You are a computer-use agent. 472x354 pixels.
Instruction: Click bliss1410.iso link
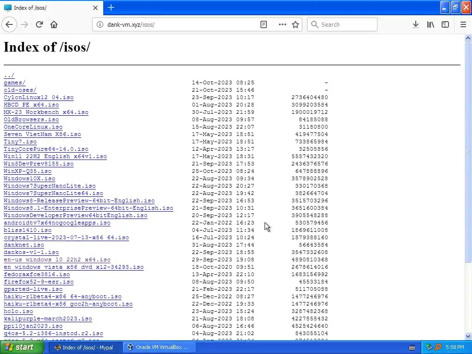pyautogui.click(x=27, y=230)
